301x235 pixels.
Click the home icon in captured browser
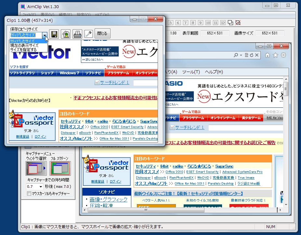(x=268, y=55)
